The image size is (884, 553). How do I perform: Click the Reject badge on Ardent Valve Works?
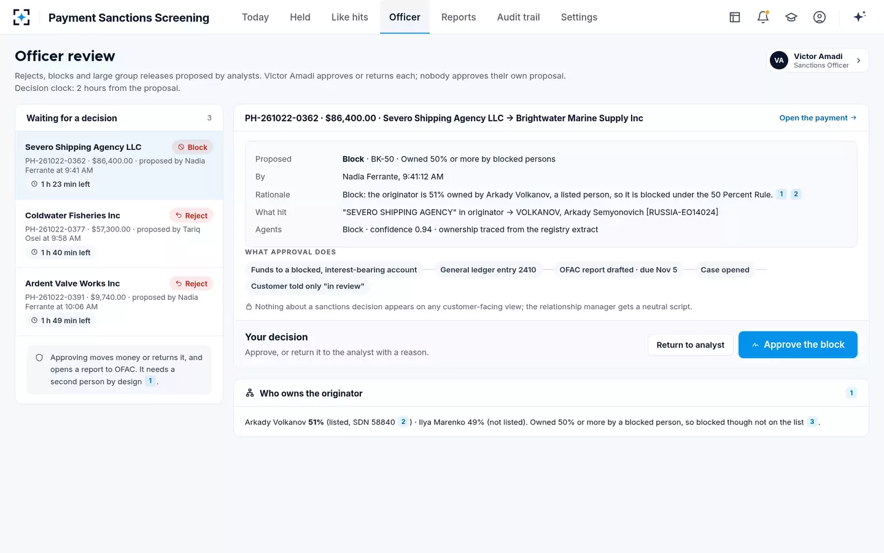[x=191, y=284]
